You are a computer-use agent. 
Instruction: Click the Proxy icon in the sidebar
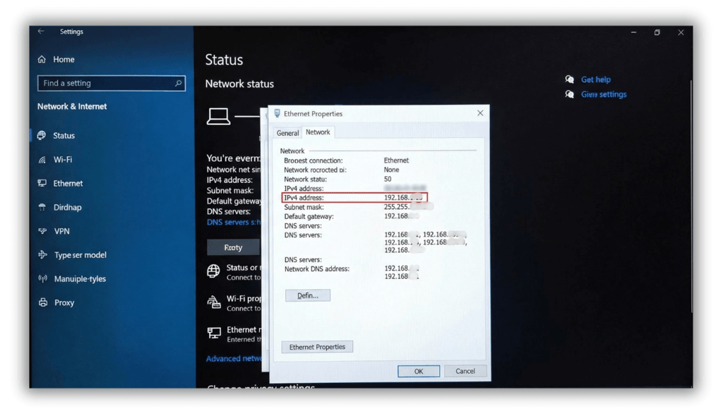(43, 302)
